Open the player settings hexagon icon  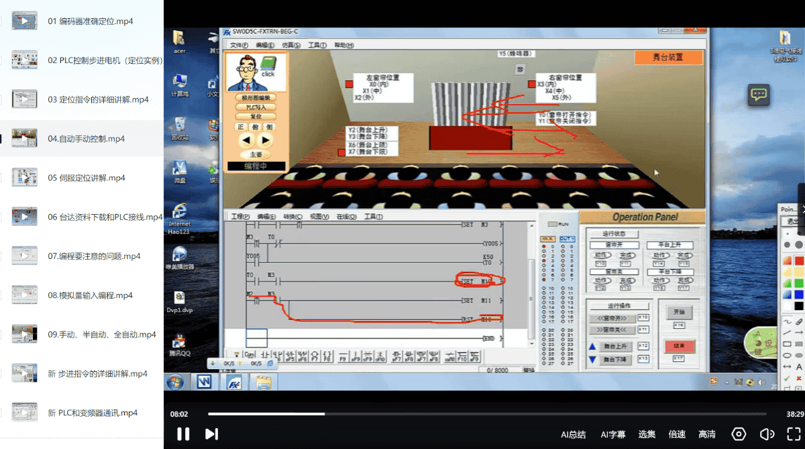coord(739,434)
